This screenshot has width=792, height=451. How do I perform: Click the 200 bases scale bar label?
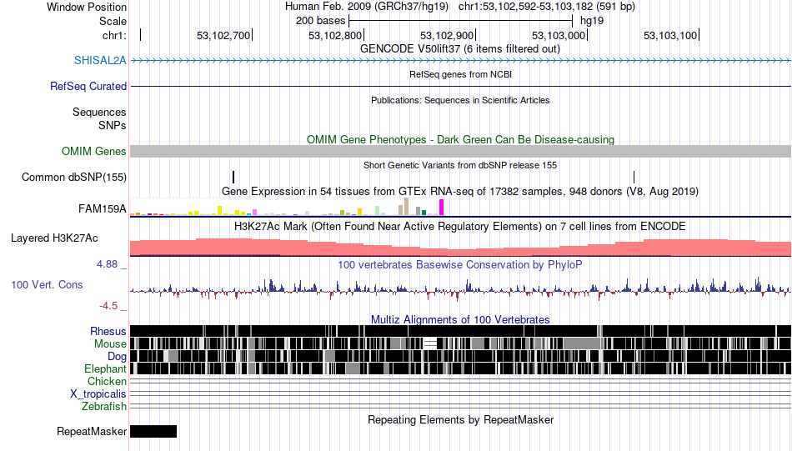click(x=320, y=21)
